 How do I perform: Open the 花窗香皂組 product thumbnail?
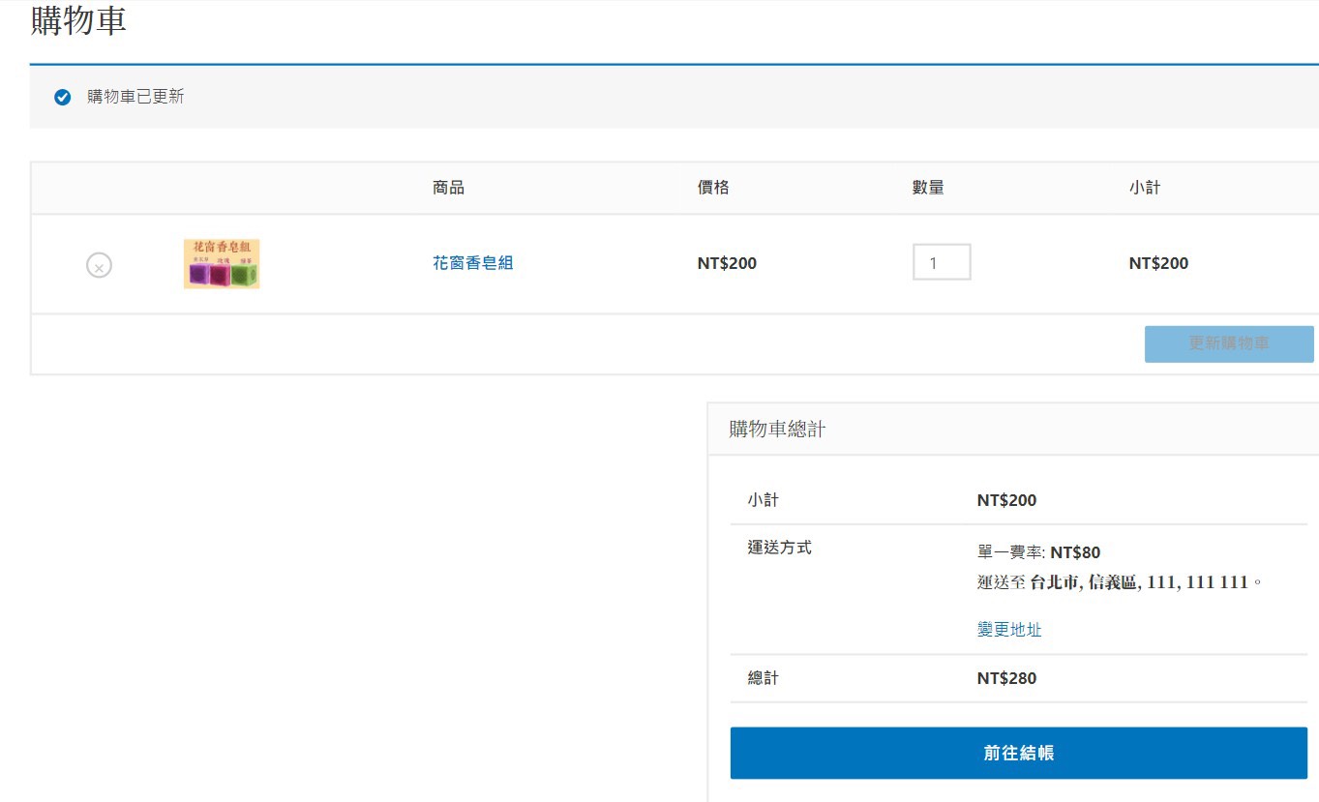pyautogui.click(x=222, y=264)
